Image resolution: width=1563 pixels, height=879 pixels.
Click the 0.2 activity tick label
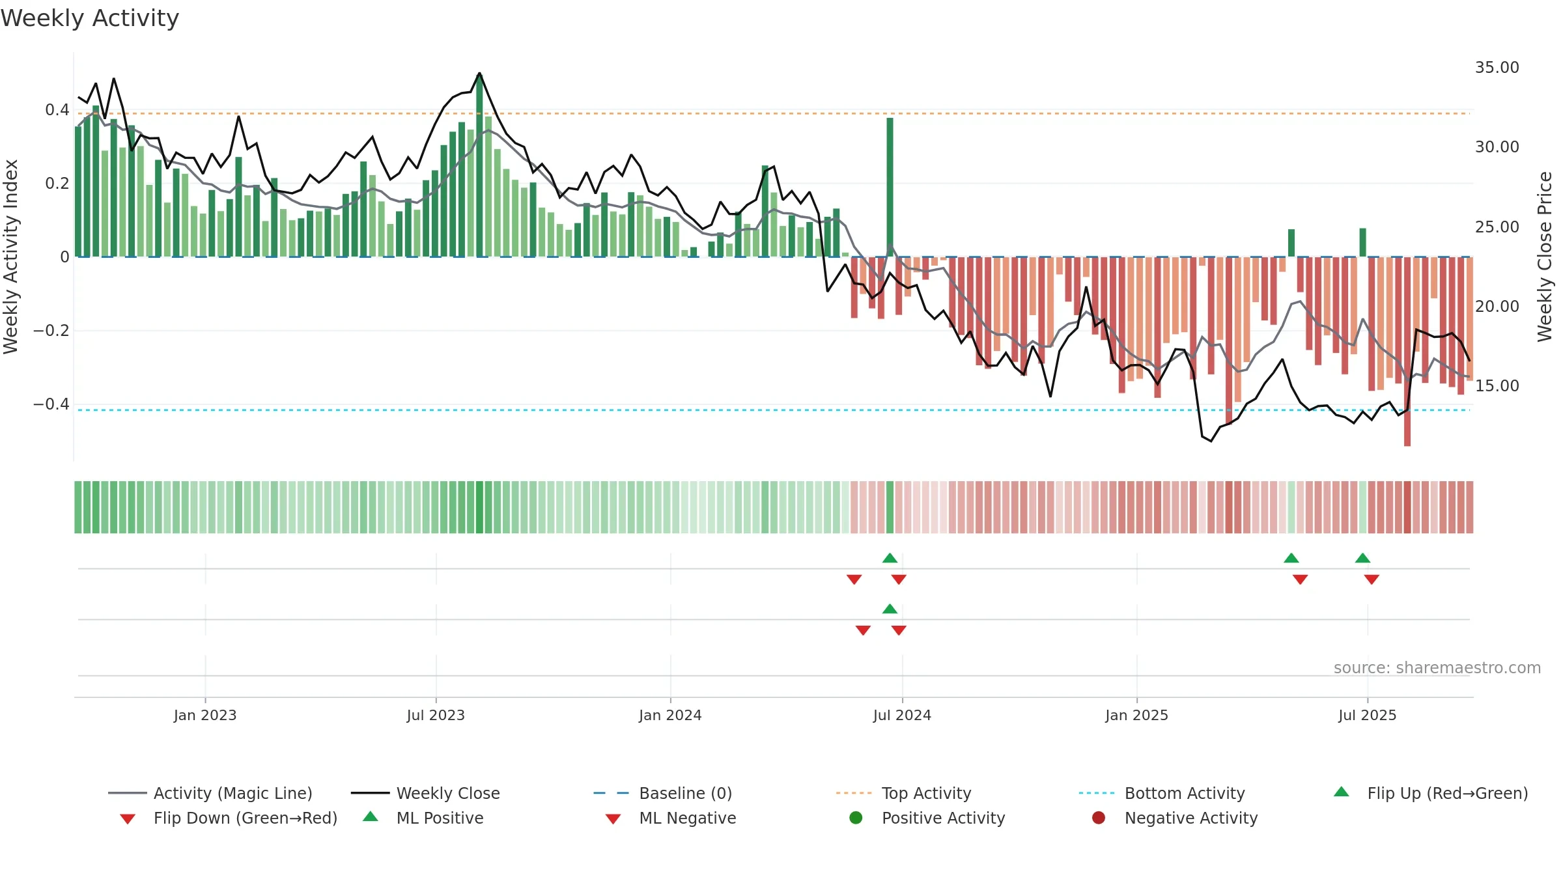point(57,183)
